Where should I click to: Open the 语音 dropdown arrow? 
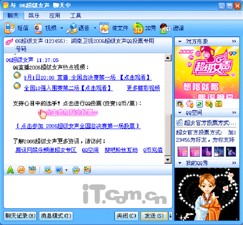pos(95,28)
